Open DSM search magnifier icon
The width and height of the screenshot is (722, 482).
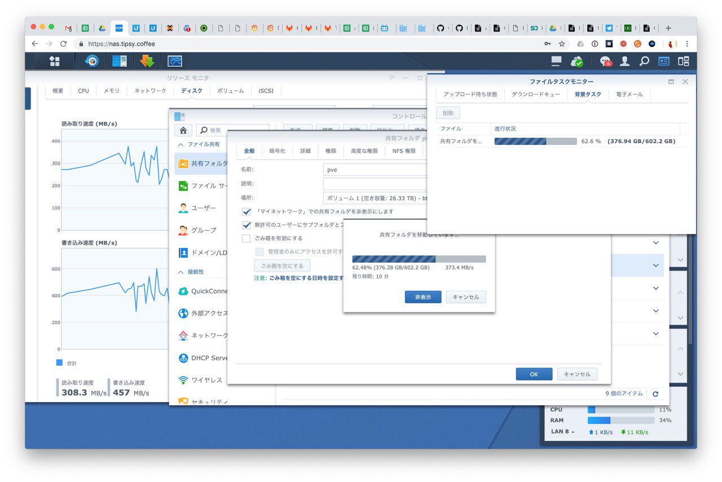pyautogui.click(x=644, y=61)
